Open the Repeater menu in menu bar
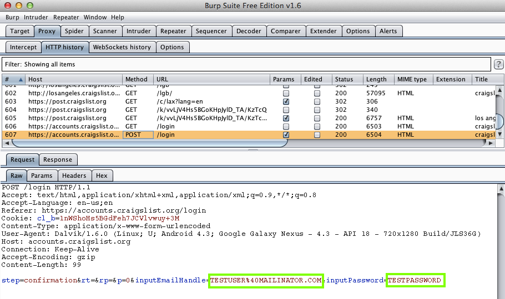The image size is (505, 299). coord(66,17)
